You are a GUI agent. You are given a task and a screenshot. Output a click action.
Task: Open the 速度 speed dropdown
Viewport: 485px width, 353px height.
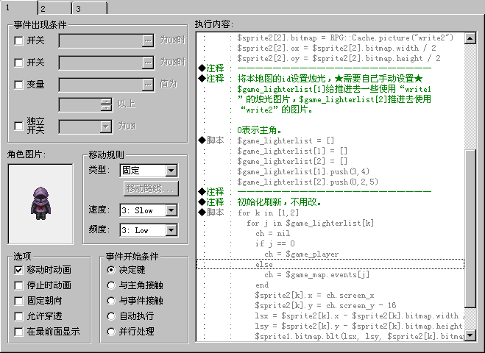[171, 210]
